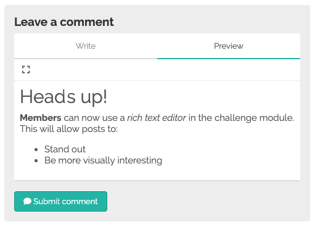
Task: Click 'This will allow posts to:' line
Action: pyautogui.click(x=69, y=129)
